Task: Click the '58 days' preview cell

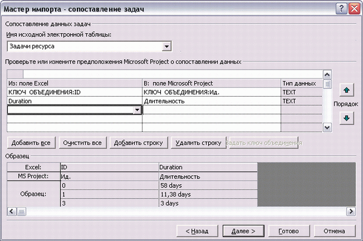Action: pos(208,185)
